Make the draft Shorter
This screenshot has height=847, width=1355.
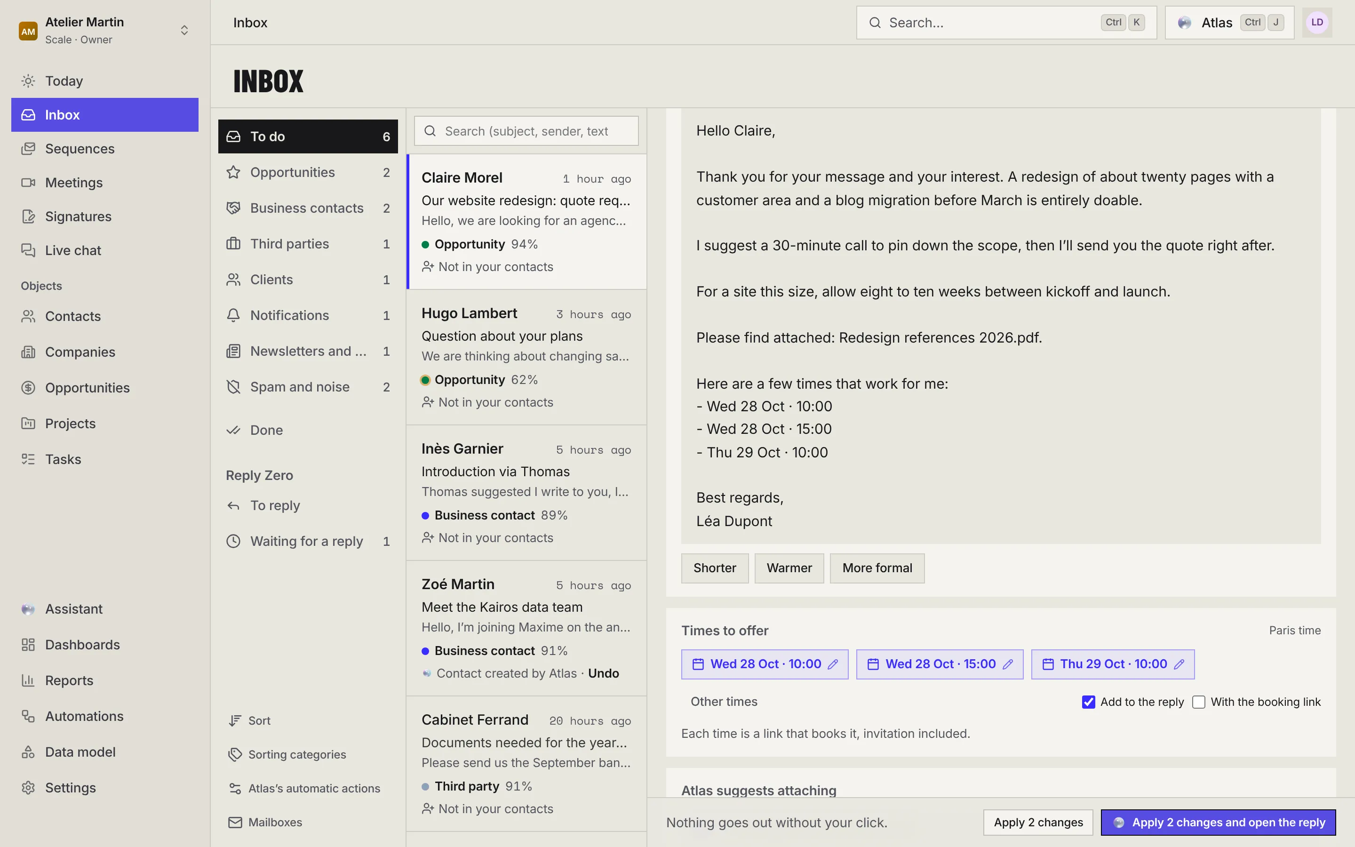(x=715, y=568)
